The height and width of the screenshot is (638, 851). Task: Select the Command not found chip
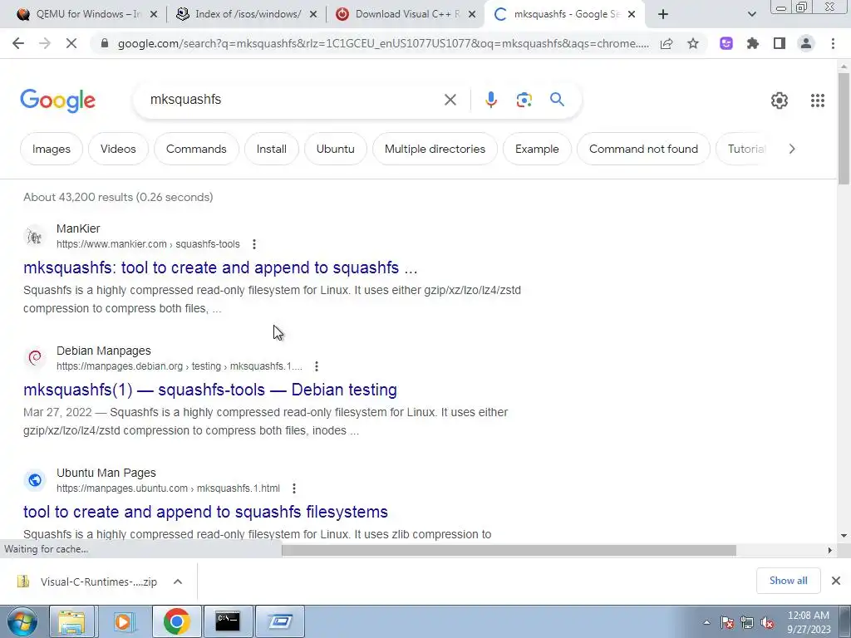click(643, 149)
